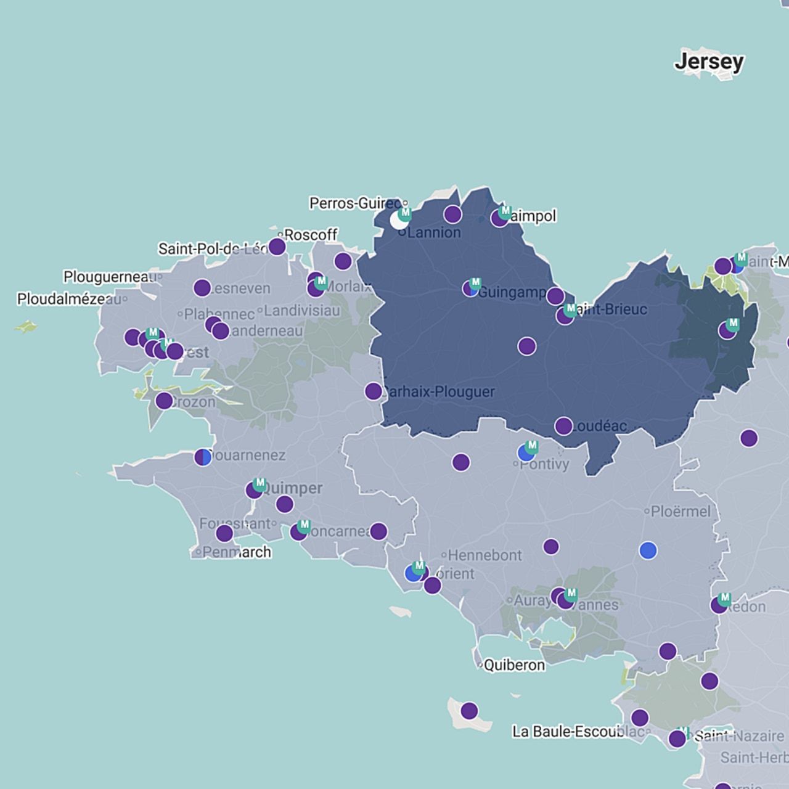Viewport: 789px width, 789px height.
Task: Click the Saint-Herblain label
Action: tap(754, 757)
